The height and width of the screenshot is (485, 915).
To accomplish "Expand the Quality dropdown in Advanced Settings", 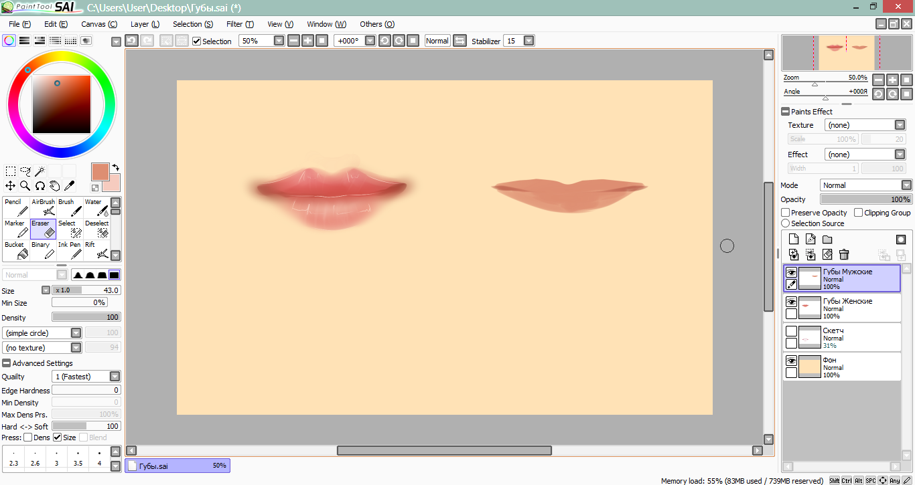I will point(115,377).
